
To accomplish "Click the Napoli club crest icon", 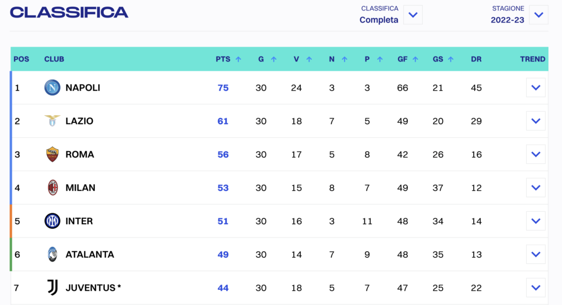I will [x=52, y=88].
